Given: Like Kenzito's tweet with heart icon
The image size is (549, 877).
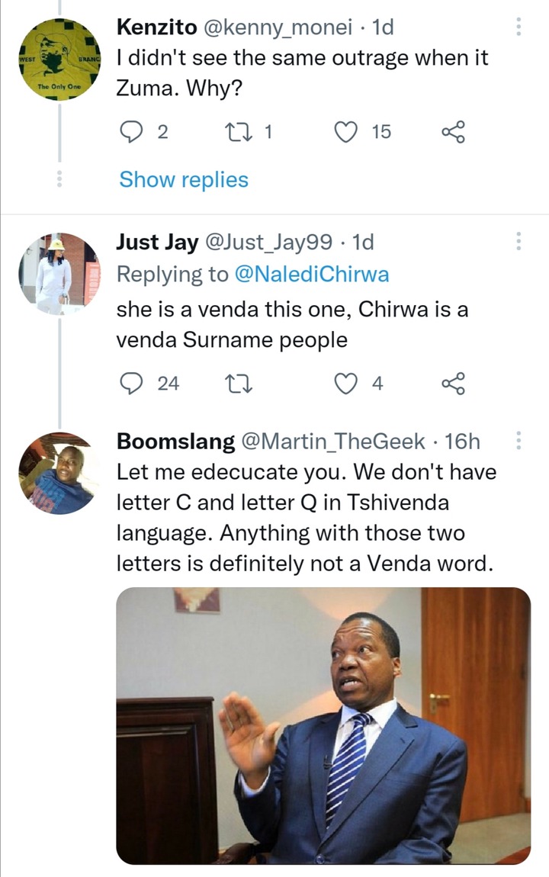Looking at the screenshot, I should click(x=345, y=132).
